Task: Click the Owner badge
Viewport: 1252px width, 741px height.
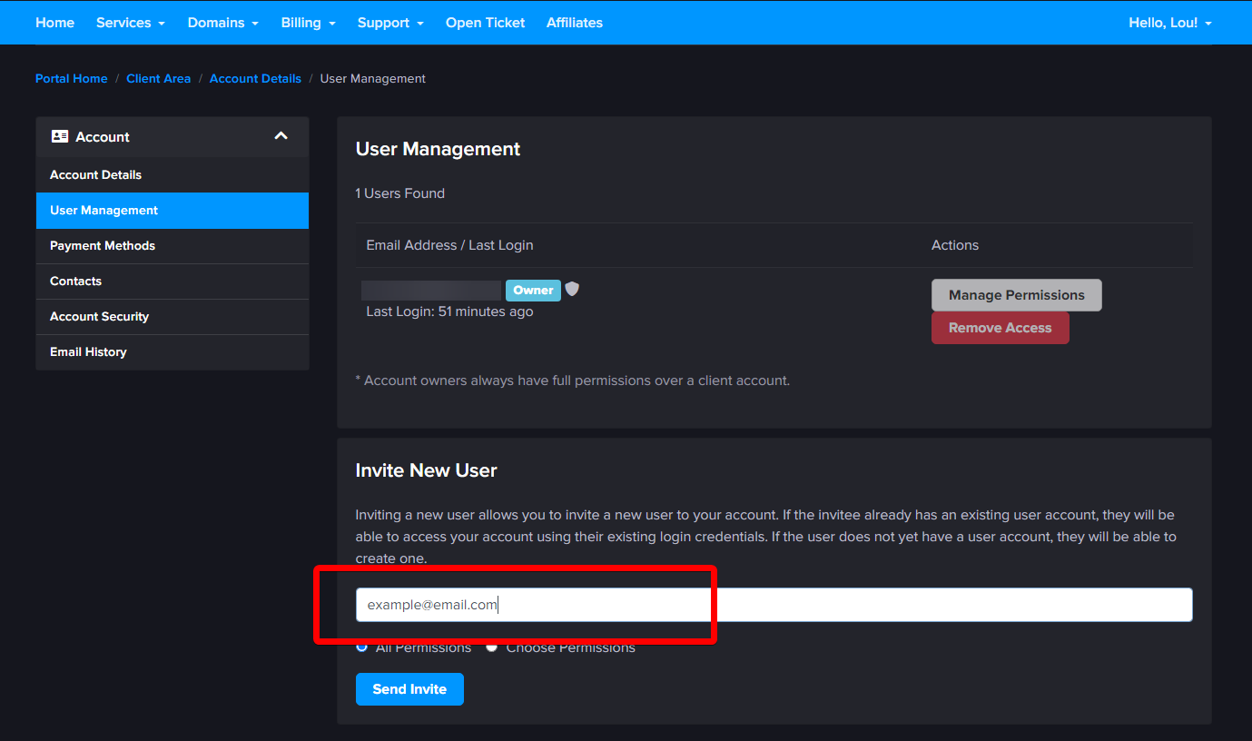Action: coord(533,291)
